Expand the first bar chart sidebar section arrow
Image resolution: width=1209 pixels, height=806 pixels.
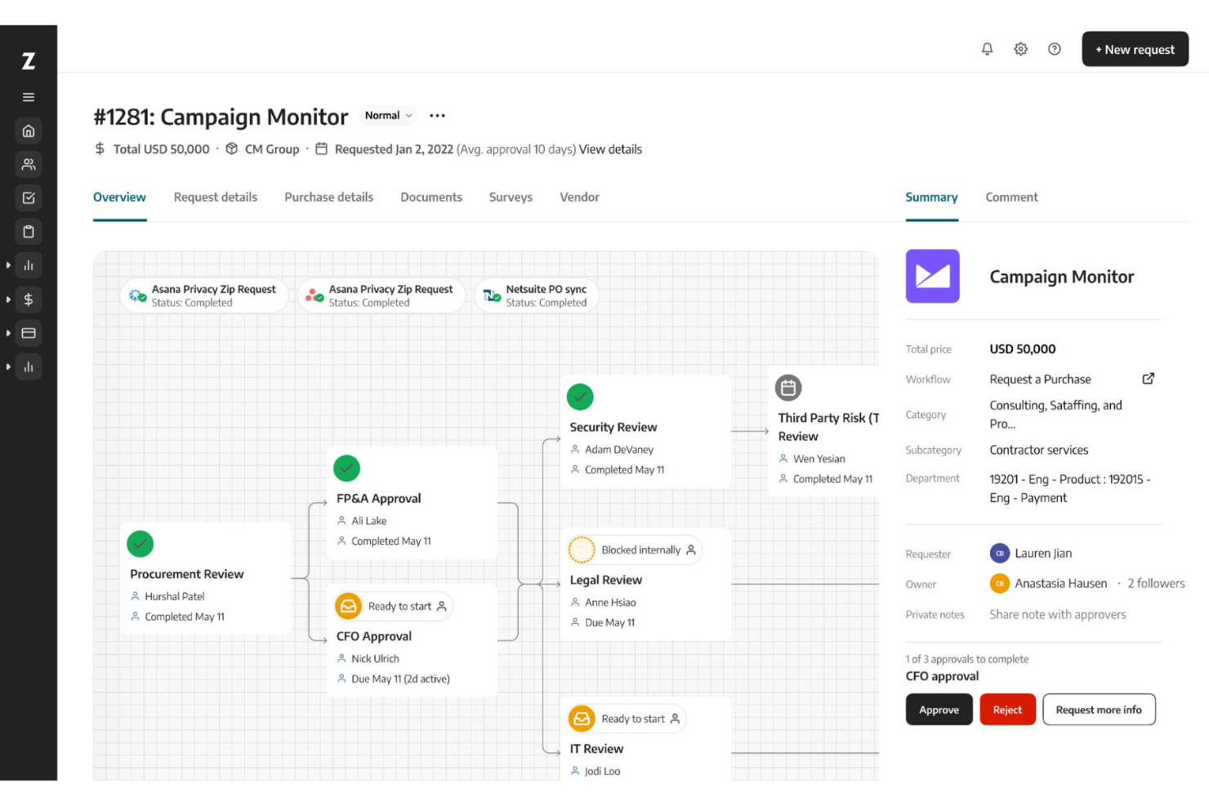(x=8, y=265)
